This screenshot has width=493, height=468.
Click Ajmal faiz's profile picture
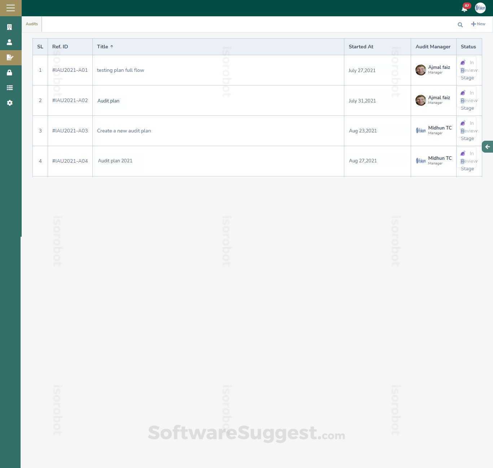[420, 70]
